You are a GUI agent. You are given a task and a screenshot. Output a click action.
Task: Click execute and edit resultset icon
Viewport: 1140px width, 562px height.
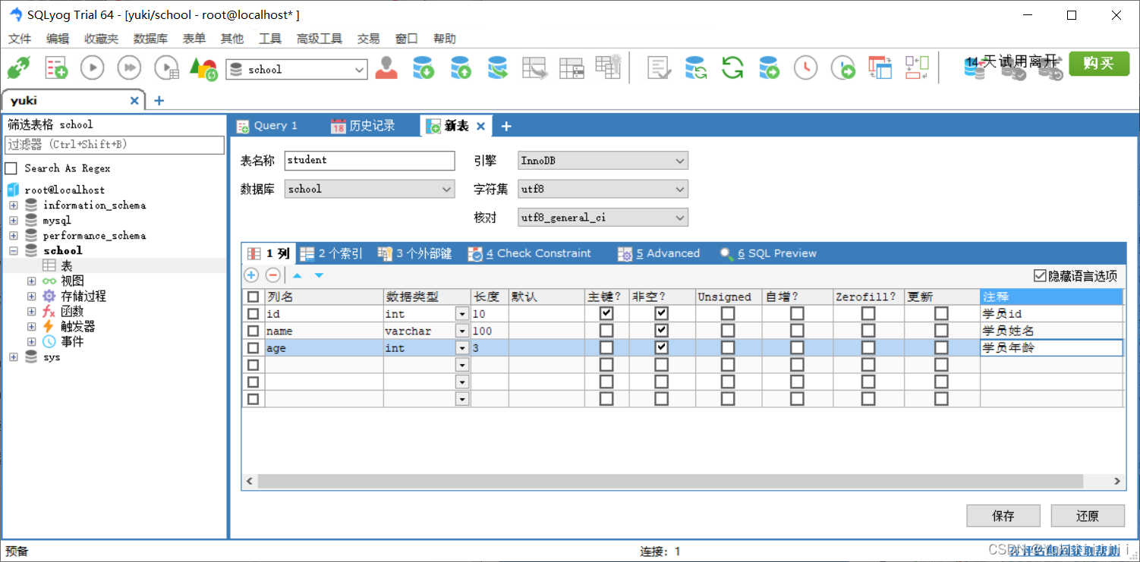pyautogui.click(x=166, y=68)
